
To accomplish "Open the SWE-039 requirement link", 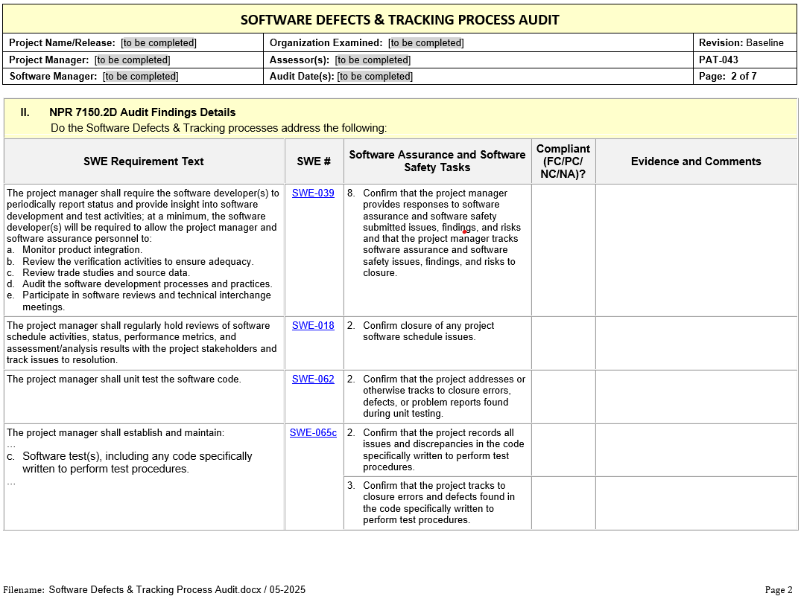I will tap(313, 193).
